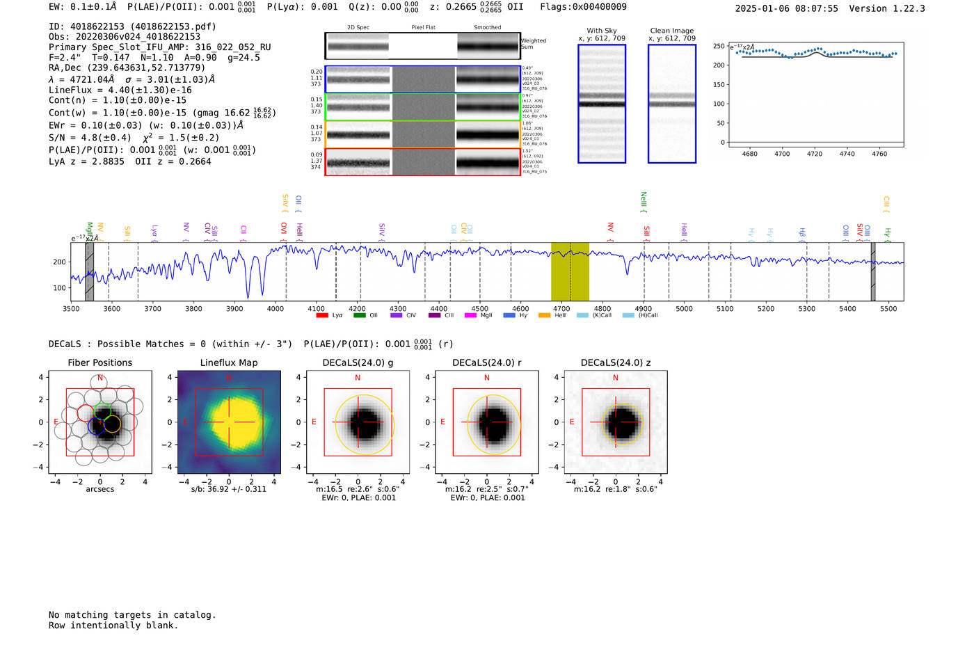Click the orange-bordered 2D spectrum row
Image resolution: width=974 pixels, height=663 pixels.
[422, 134]
